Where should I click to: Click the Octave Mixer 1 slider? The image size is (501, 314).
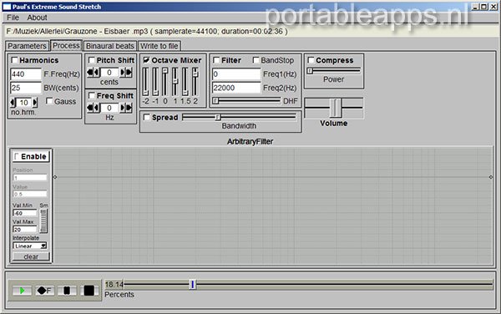click(175, 82)
